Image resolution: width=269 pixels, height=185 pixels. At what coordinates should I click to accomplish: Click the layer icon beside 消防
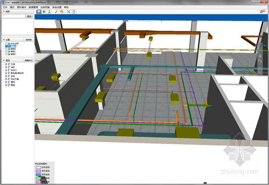pyautogui.click(x=9, y=67)
